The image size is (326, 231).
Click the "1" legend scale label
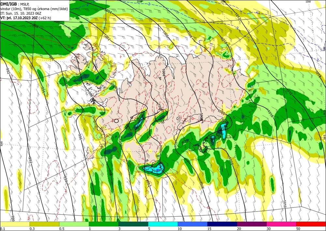(90, 229)
